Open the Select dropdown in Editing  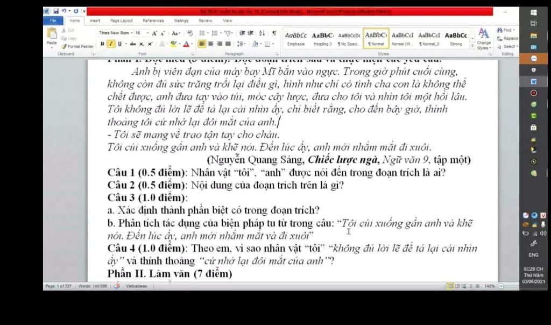tap(508, 46)
